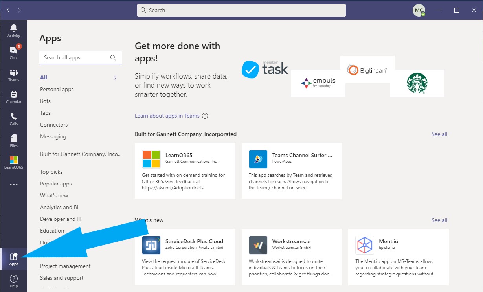The image size is (483, 292).
Task: Click the Teams Channel Surfer card description
Action: (x=290, y=182)
